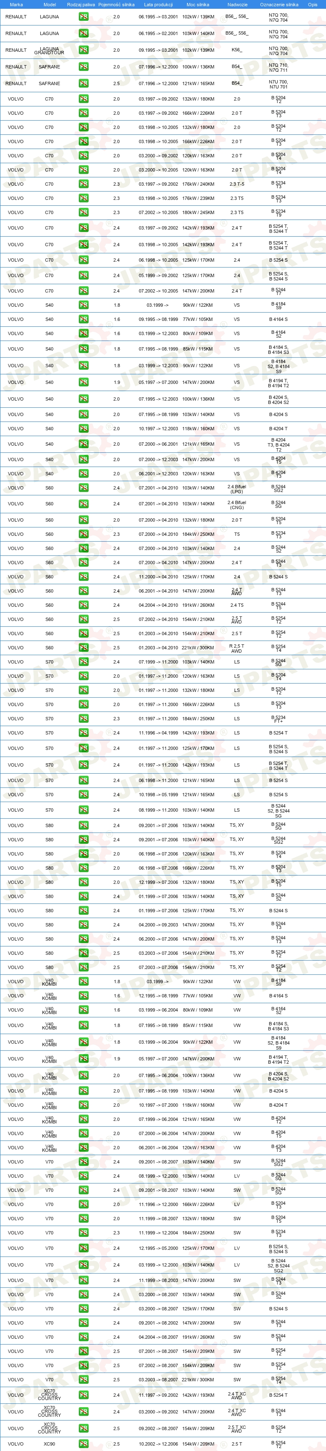Click fuel icon in V70 191kW / 260KM row
326x1451 pixels.
click(83, 1337)
